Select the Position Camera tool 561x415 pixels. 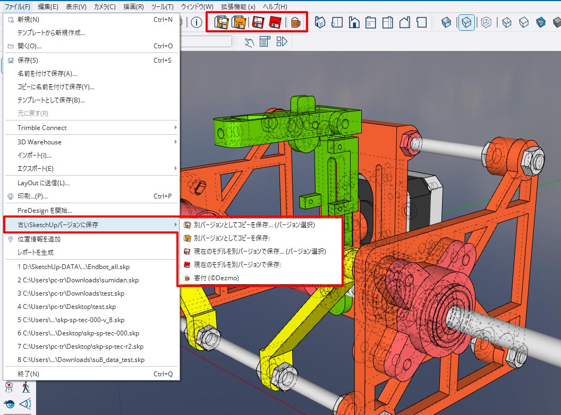[x=9, y=387]
